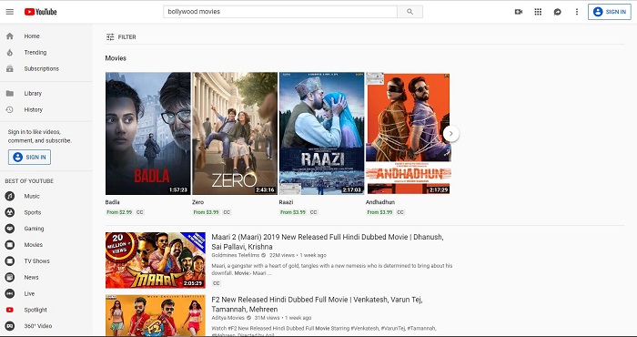The width and height of the screenshot is (637, 337).
Task: Click the Subscriptions icon
Action: pos(10,68)
